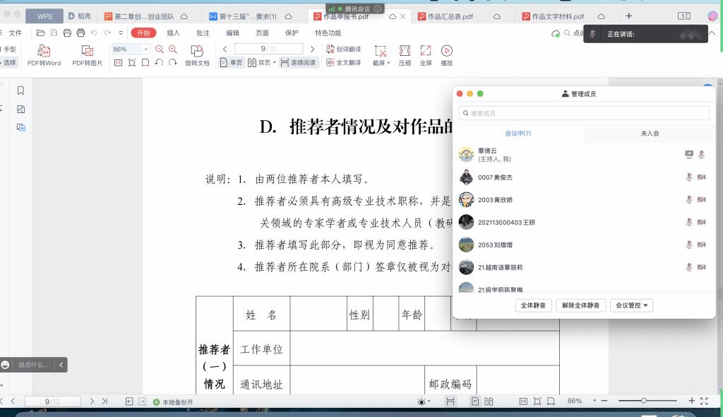Viewport: 723px width, 417px height.
Task: Click the PDF转图片 converter icon
Action: pos(87,51)
